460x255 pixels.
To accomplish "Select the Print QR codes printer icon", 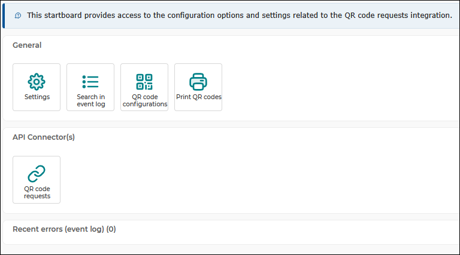I will click(198, 82).
